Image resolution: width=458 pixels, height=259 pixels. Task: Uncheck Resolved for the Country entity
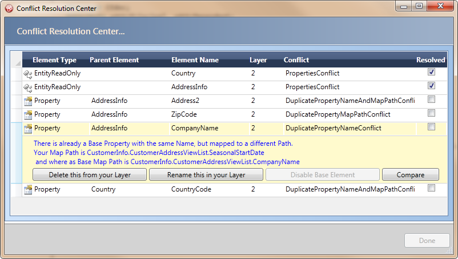pyautogui.click(x=431, y=73)
